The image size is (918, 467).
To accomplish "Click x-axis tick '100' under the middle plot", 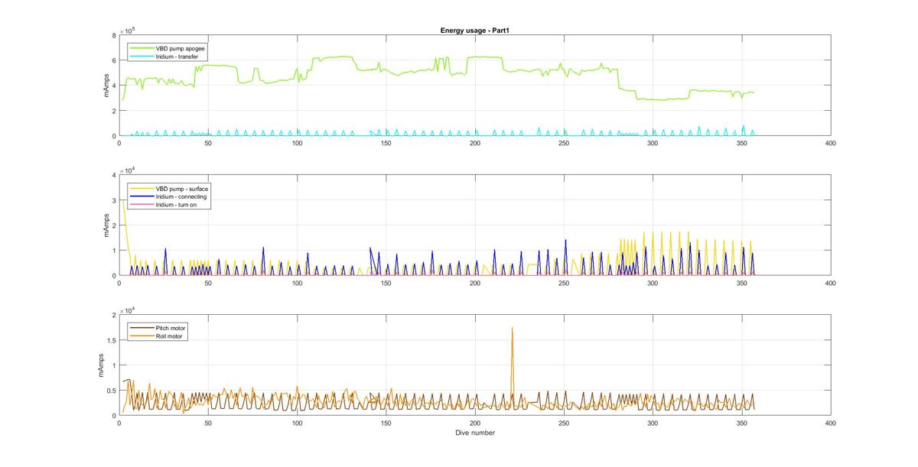I will click(x=297, y=283).
